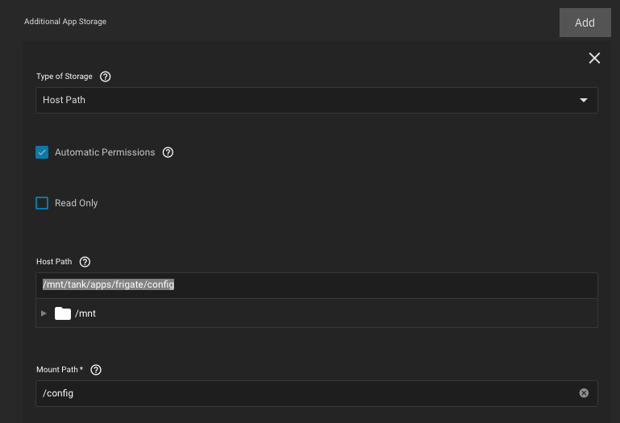Click the Type of Storage label
620x423 pixels.
tap(64, 77)
